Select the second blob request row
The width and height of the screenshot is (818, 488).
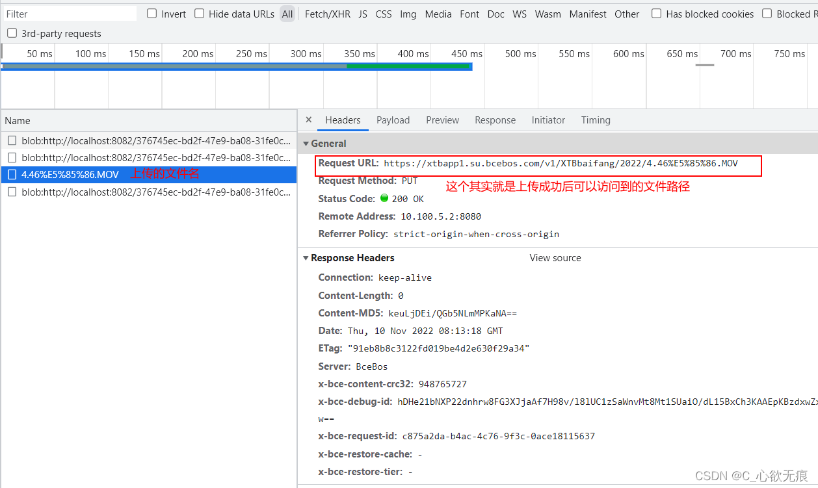click(x=155, y=158)
